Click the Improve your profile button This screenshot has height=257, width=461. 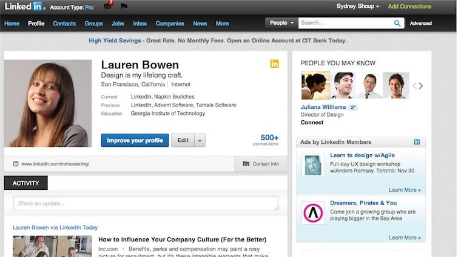tap(135, 140)
